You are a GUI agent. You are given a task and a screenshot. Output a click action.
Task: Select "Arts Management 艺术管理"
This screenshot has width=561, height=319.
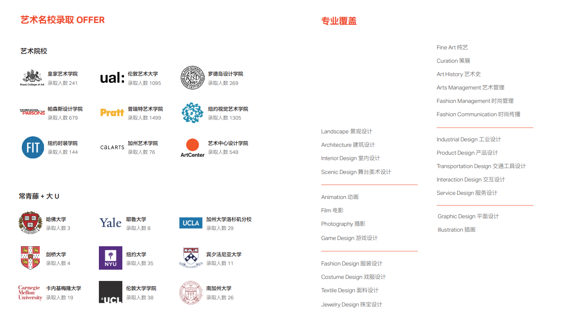pos(471,88)
